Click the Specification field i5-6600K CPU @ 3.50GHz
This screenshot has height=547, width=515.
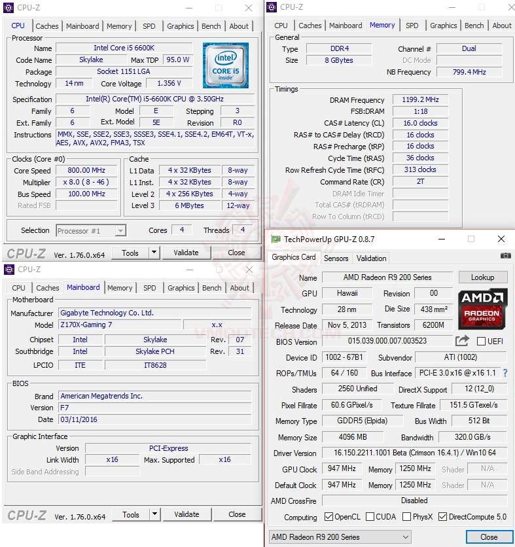click(155, 99)
